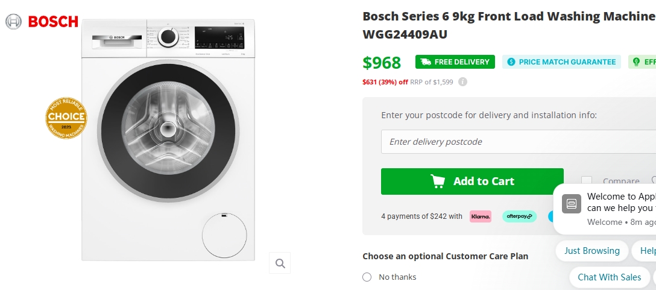Open the RRP information tooltip icon
Screen dimensions: 656x290
[462, 82]
